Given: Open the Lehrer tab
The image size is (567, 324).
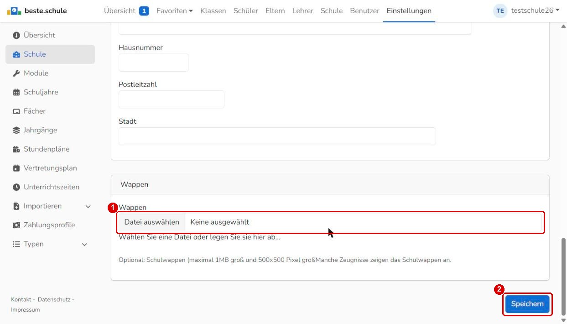Looking at the screenshot, I should pyautogui.click(x=303, y=11).
